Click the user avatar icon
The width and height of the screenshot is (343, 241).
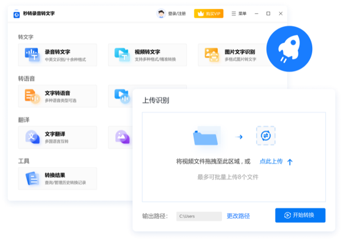(161, 14)
